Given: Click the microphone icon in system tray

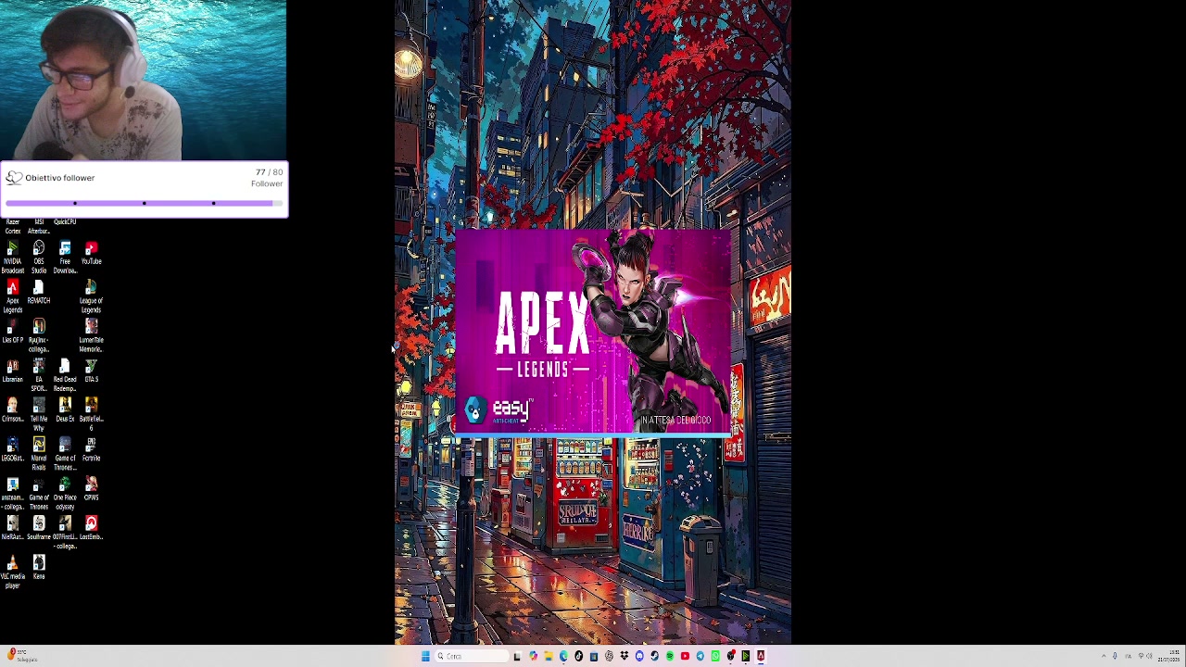Looking at the screenshot, I should point(1115,656).
